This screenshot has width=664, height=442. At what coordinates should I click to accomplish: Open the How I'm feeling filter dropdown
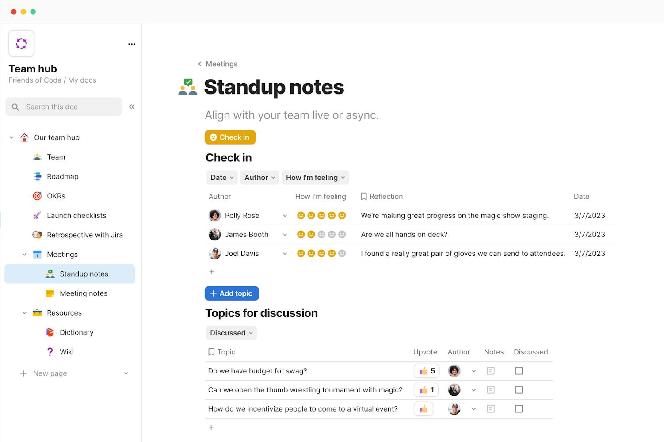315,178
